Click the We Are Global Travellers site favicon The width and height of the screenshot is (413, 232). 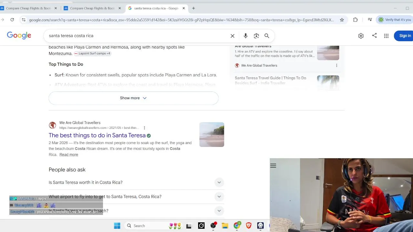click(52, 125)
